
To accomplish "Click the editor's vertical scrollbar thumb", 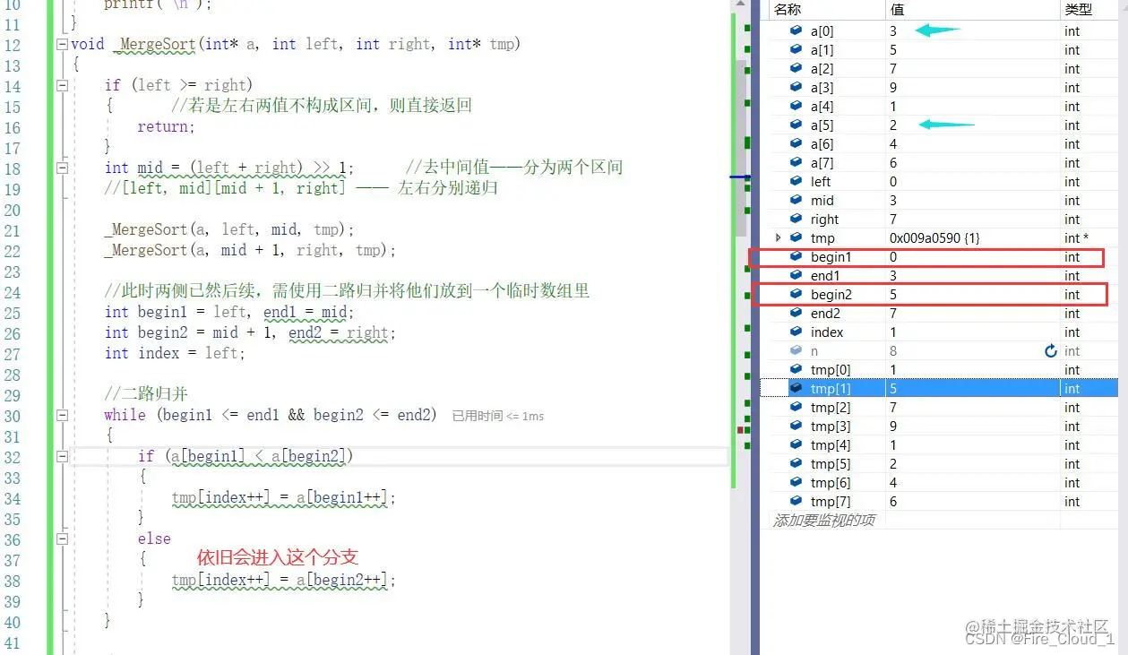I will click(741, 148).
